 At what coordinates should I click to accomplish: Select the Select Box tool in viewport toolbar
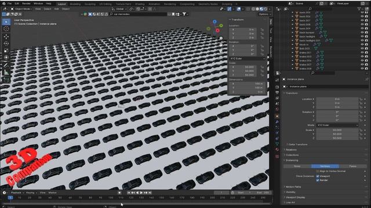point(6,22)
